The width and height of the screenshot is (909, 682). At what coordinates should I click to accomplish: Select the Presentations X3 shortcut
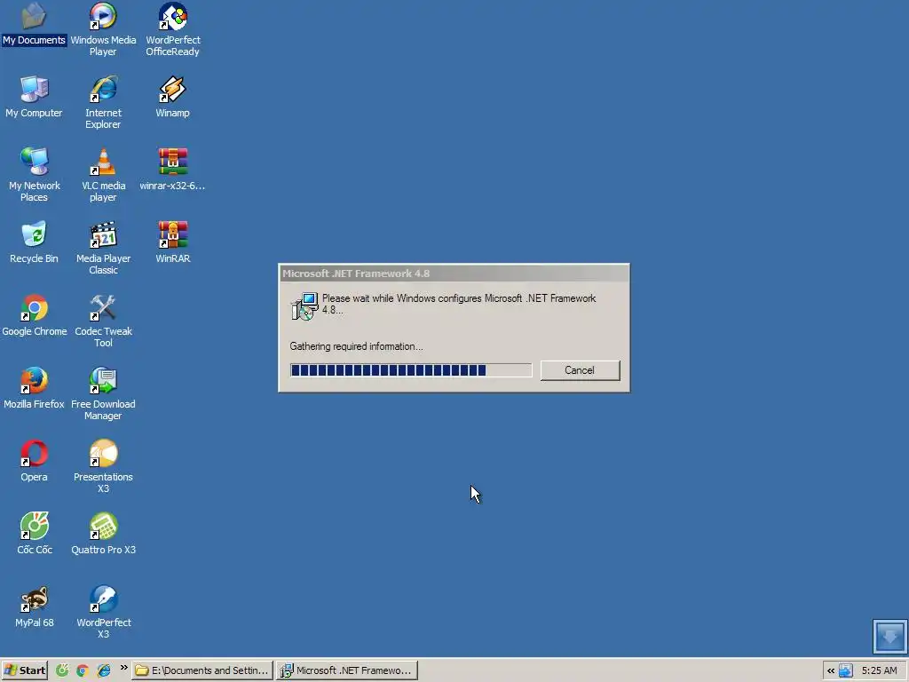(x=103, y=466)
